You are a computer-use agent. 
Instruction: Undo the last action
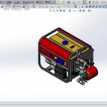click(79, 2)
